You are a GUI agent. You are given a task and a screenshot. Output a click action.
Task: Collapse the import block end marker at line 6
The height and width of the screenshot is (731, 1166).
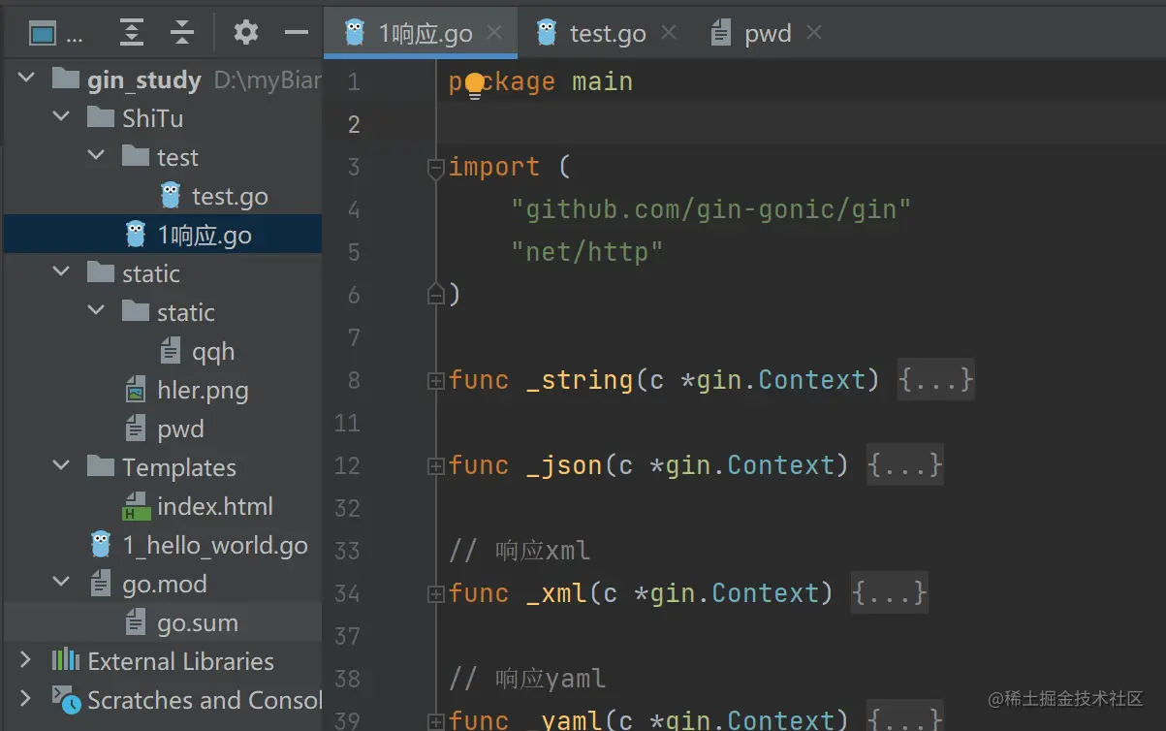pyautogui.click(x=435, y=295)
